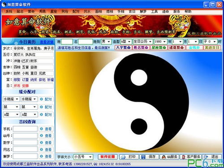Click the 软件注册 registration button

pos(108,157)
